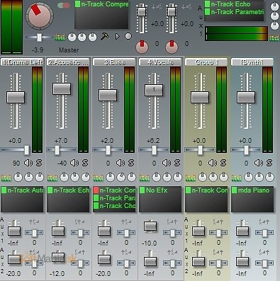Click the Master volume slider at -3.9
The width and height of the screenshot is (280, 281).
coord(40,38)
